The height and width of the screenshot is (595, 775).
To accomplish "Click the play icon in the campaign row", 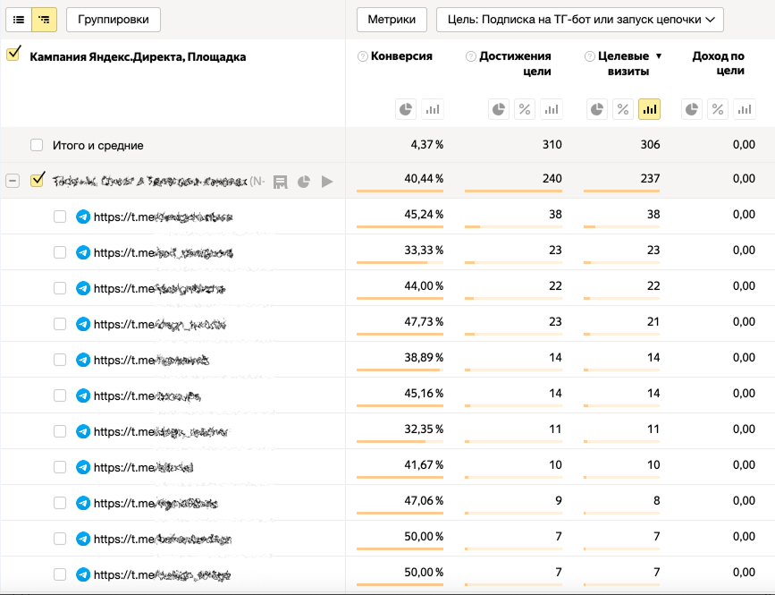I will click(x=327, y=182).
